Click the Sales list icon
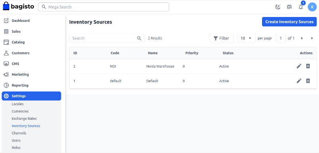This screenshot has width=319, height=153. tap(6, 32)
